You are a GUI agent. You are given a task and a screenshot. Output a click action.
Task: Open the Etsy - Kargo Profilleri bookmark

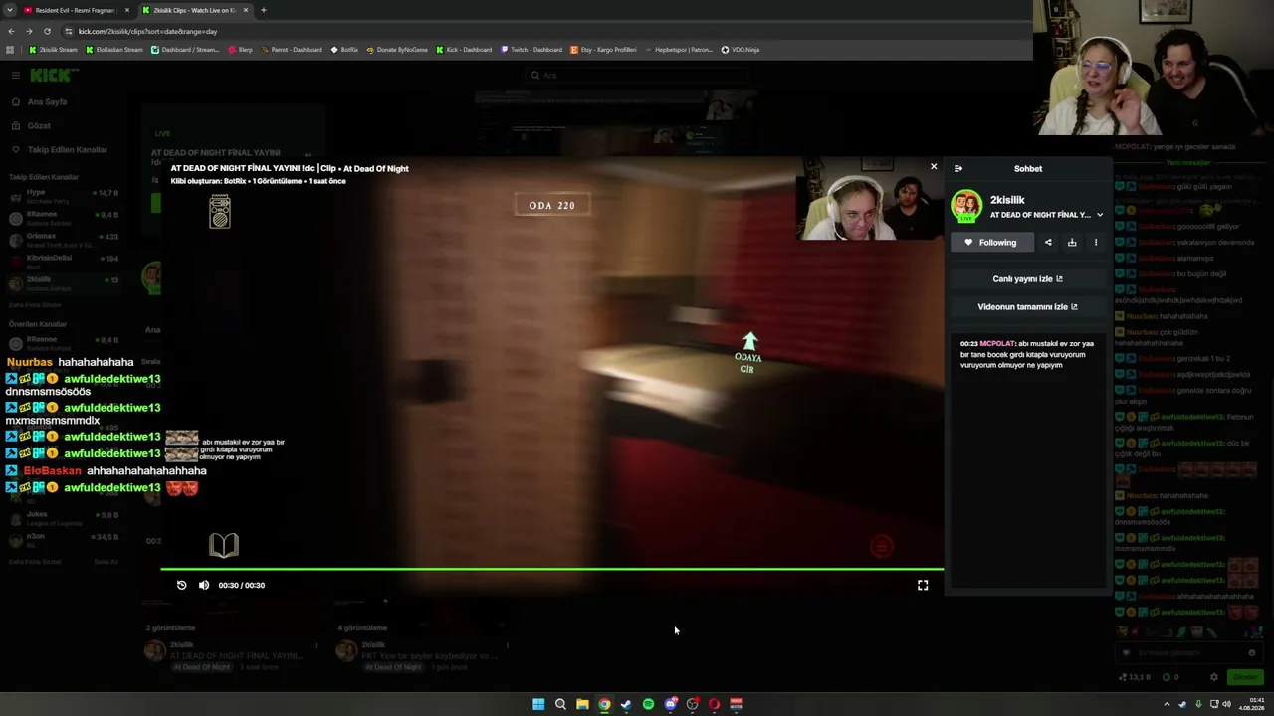tap(604, 50)
